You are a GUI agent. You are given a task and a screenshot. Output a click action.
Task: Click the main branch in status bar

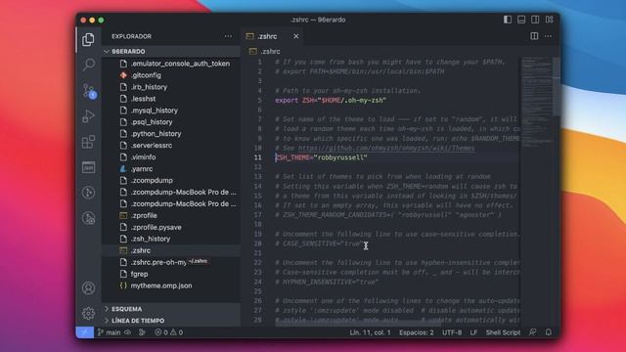coord(110,332)
